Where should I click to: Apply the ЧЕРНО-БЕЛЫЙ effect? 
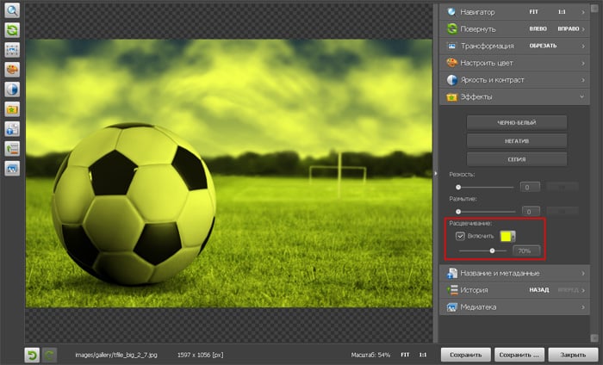pos(517,122)
